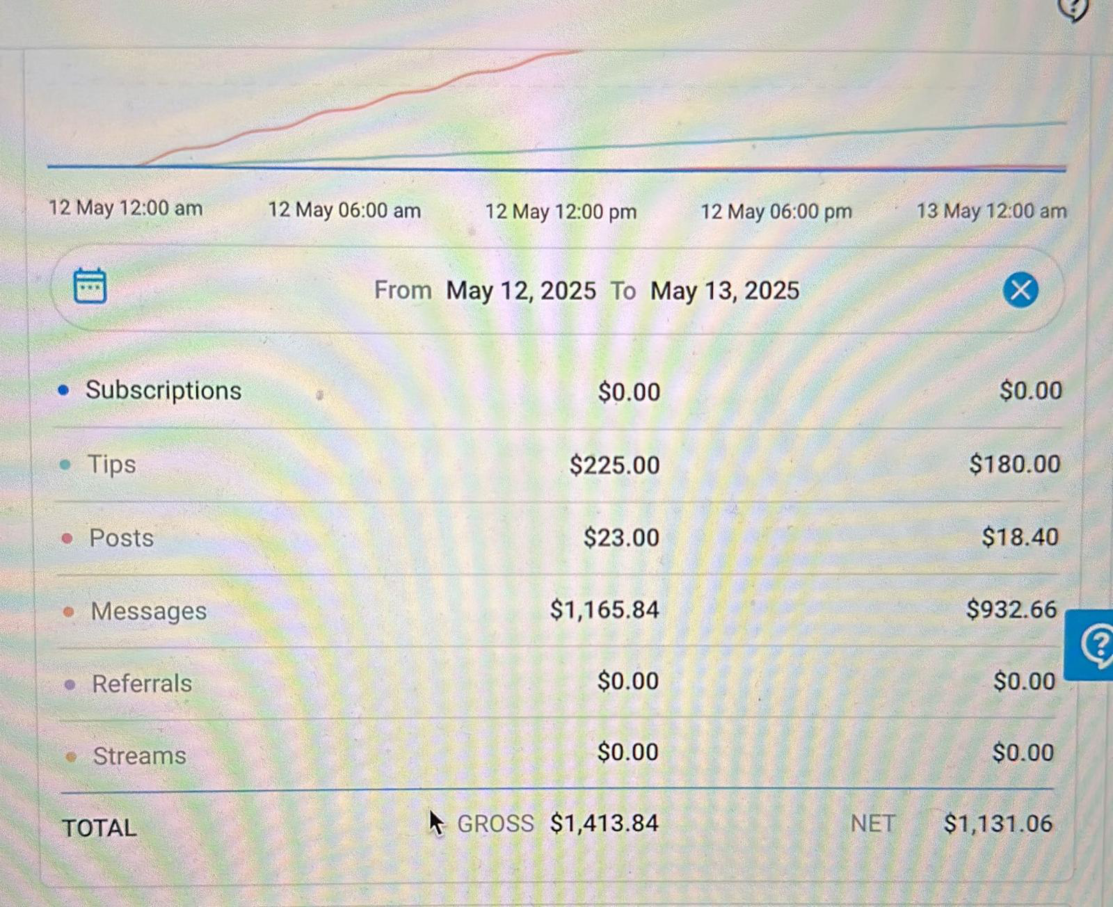The height and width of the screenshot is (907, 1113).
Task: Toggle the teal Tips series dot
Action: pyautogui.click(x=65, y=465)
